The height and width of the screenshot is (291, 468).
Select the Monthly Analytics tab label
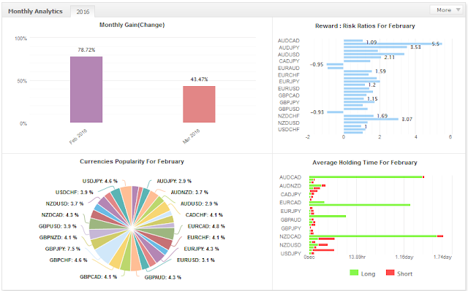click(35, 12)
